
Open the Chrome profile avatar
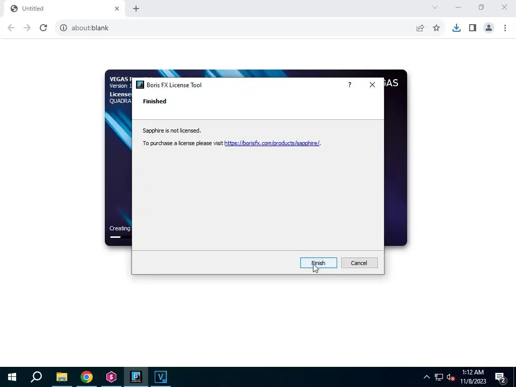click(489, 28)
